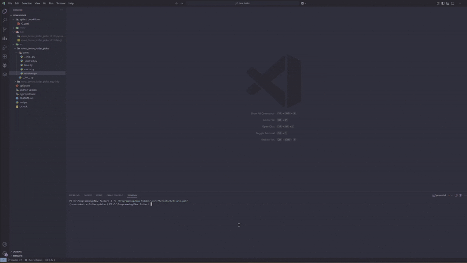The image size is (467, 263).
Task: Open the Source Control view
Action: pyautogui.click(x=4, y=29)
